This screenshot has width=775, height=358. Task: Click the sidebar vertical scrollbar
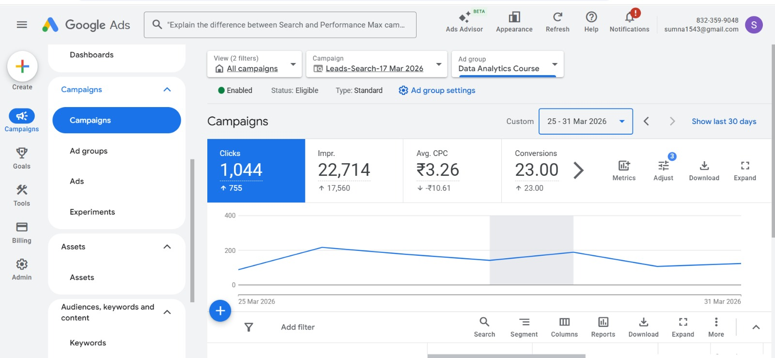tap(192, 230)
